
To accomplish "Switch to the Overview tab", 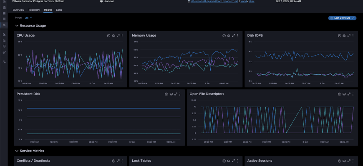I will coord(19,9).
